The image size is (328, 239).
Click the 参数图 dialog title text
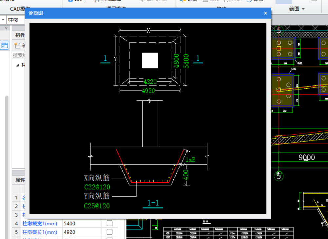coord(36,13)
